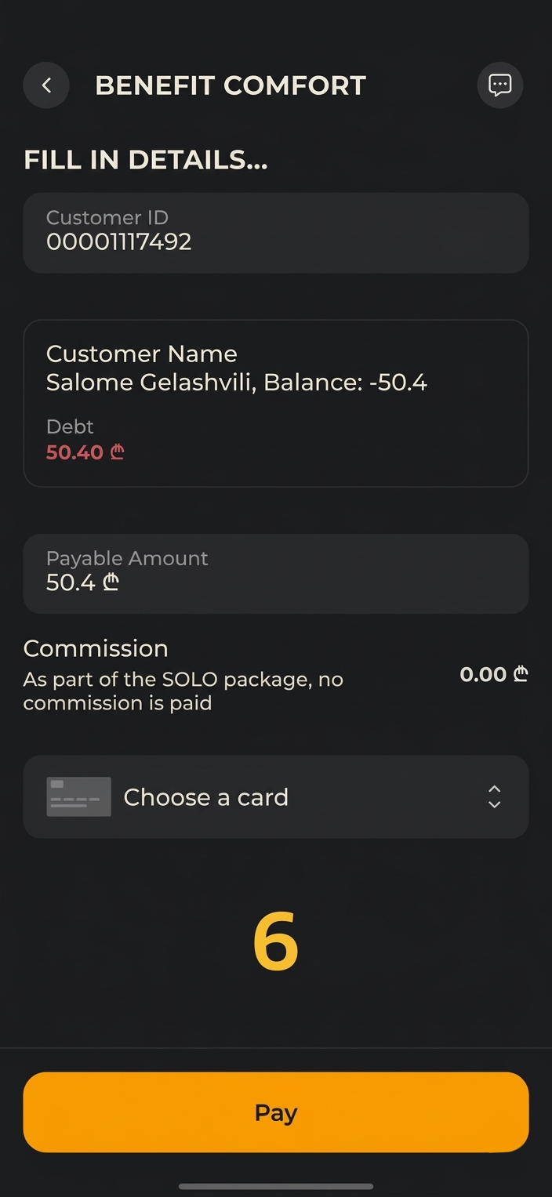Image resolution: width=552 pixels, height=1197 pixels.
Task: Tap the lari symbol next to debt
Action: point(117,452)
